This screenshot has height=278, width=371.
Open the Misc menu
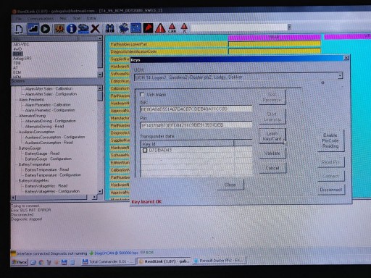pyautogui.click(x=63, y=18)
